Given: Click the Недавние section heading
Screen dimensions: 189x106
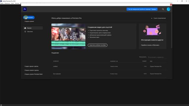Looking at the screenshot, I should point(55,53).
